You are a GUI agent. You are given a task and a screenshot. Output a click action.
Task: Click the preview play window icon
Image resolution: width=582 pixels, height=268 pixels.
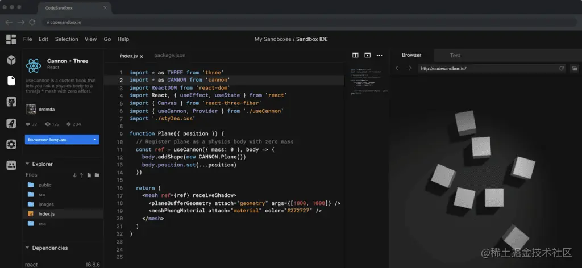(368, 55)
